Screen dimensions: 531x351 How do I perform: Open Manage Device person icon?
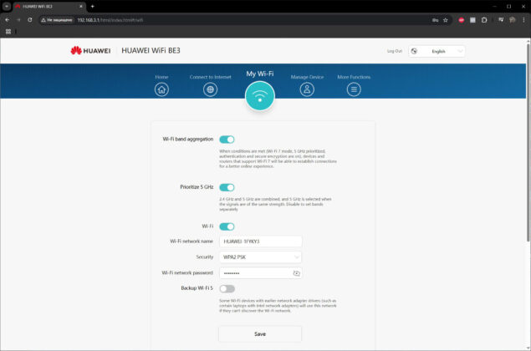pyautogui.click(x=307, y=89)
